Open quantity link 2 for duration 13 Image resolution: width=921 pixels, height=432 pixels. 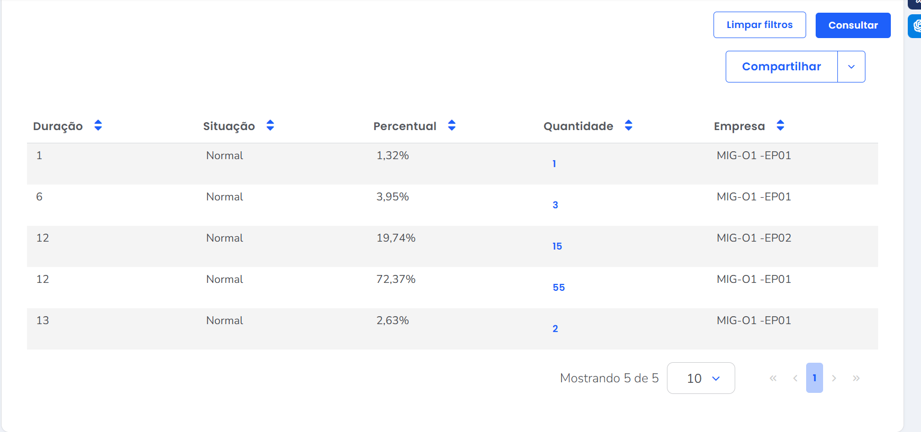(x=555, y=329)
